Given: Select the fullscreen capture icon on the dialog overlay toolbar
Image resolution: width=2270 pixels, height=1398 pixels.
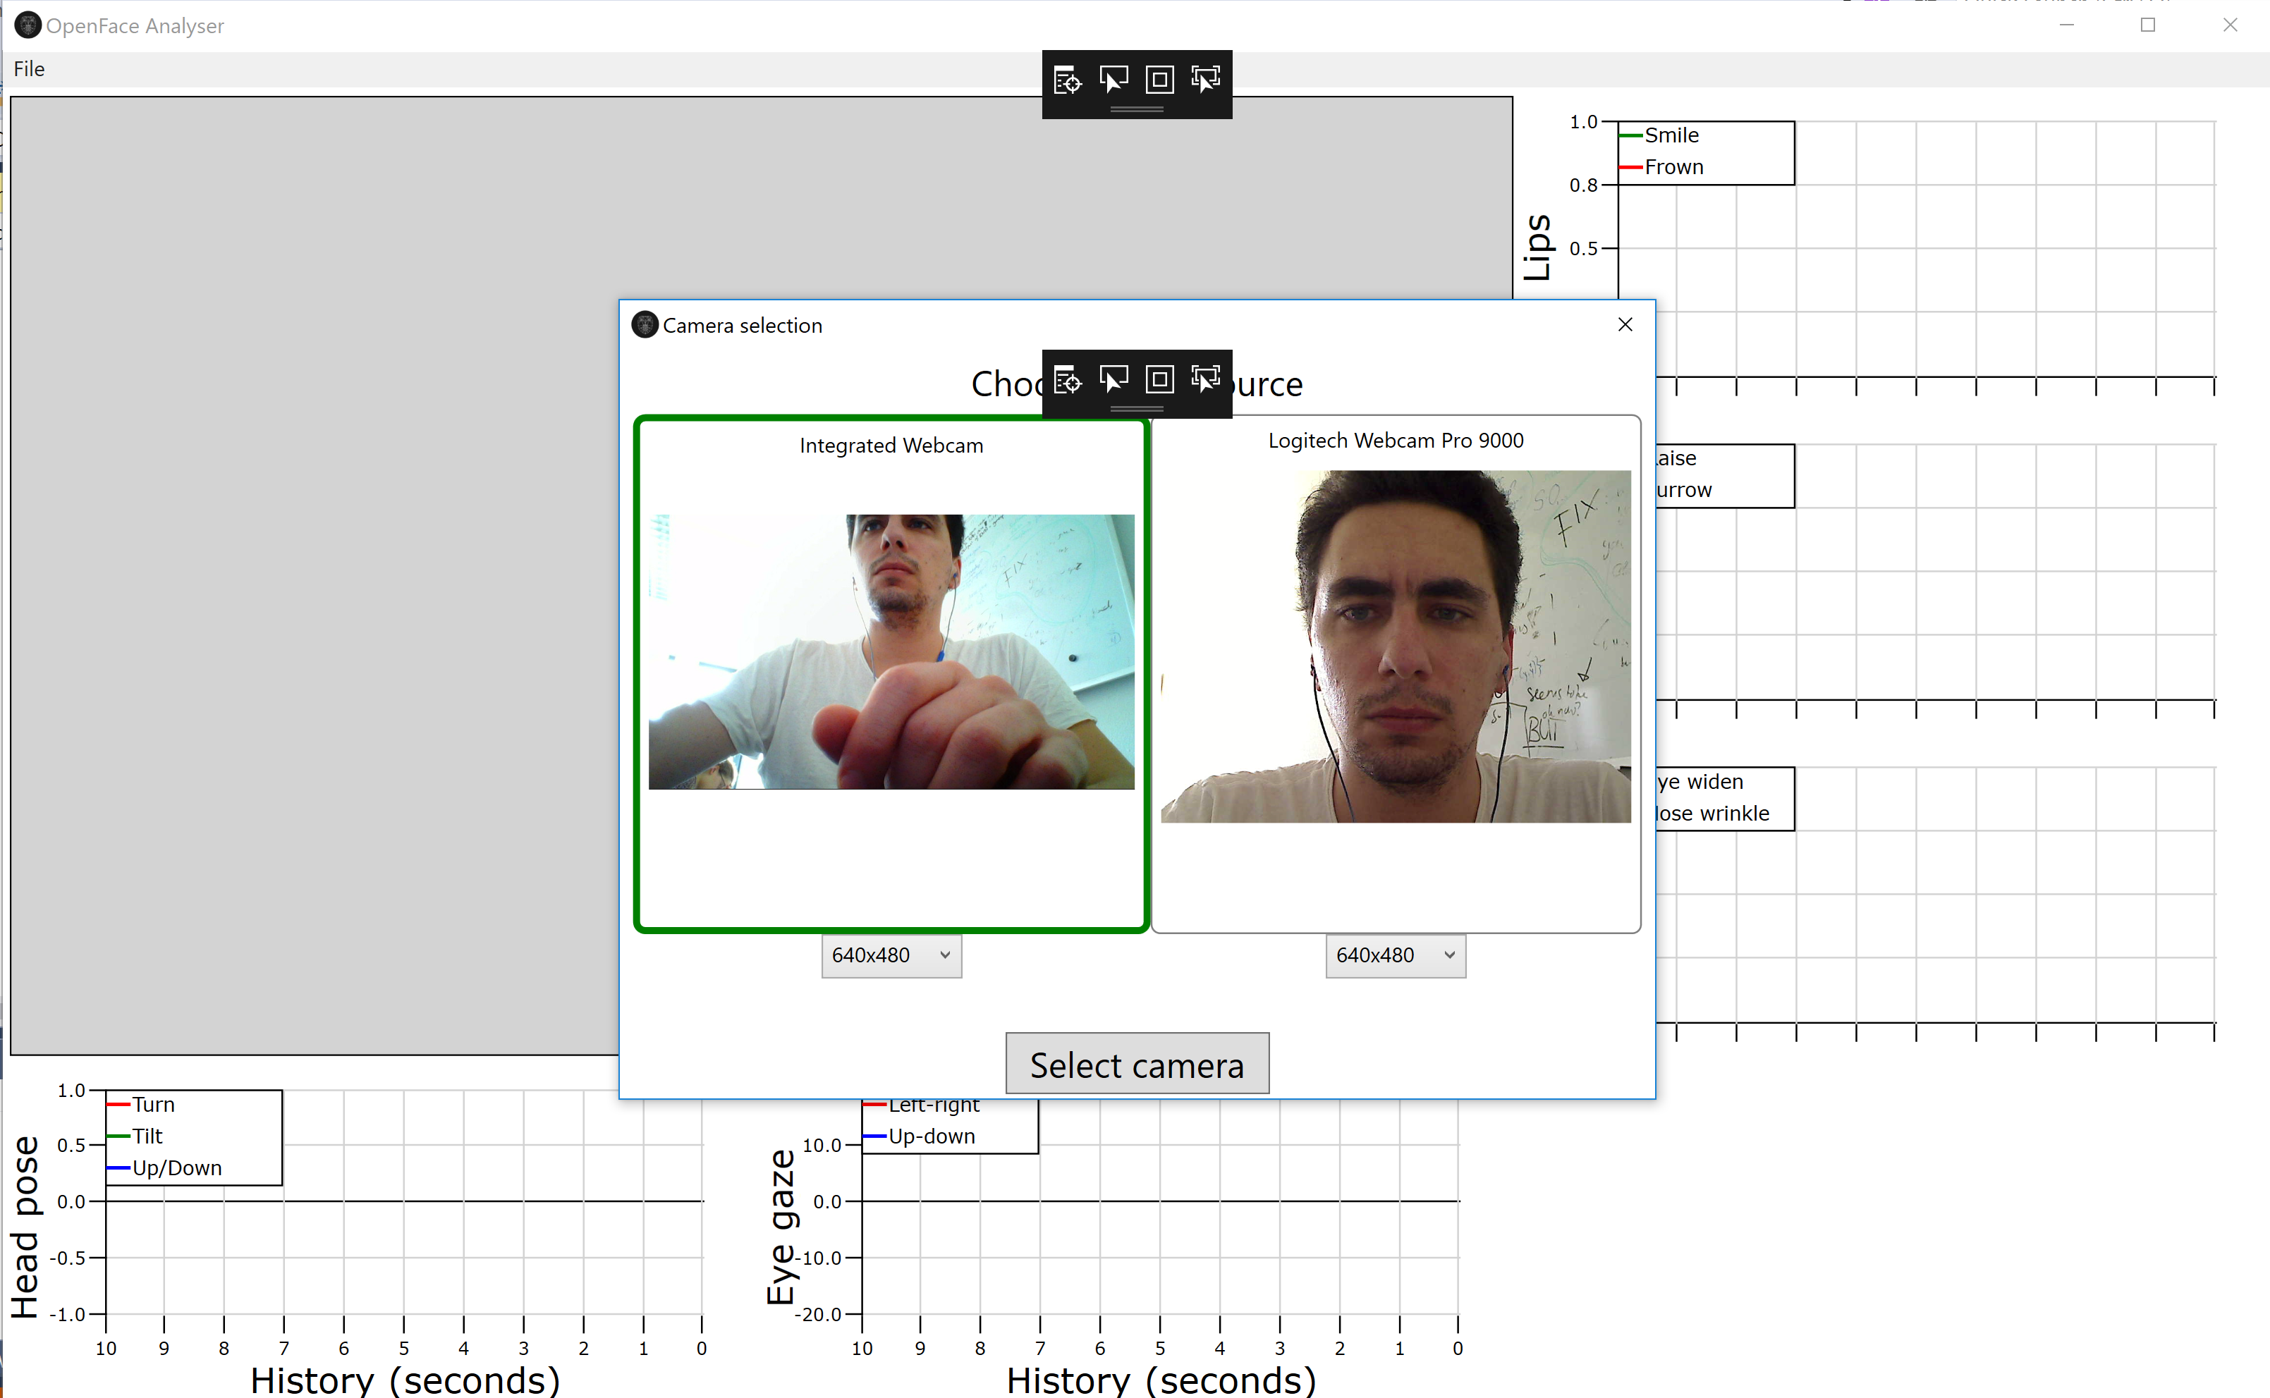Looking at the screenshot, I should click(1159, 379).
